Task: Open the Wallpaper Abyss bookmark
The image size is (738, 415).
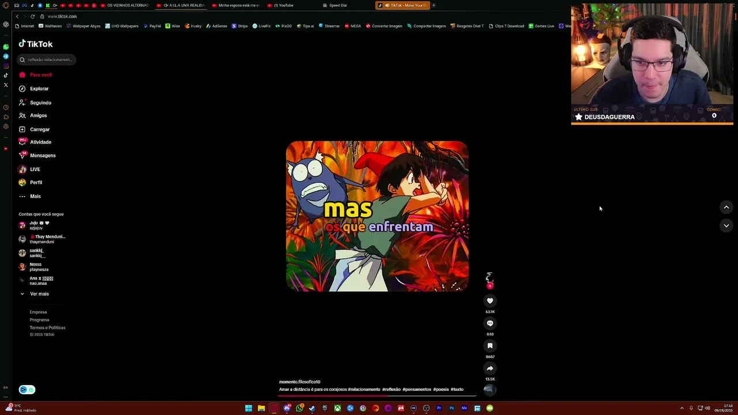Action: click(83, 26)
